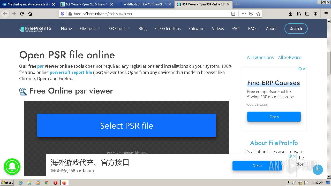Reload the page with the refresh icon
331x186 pixels.
tap(22, 14)
